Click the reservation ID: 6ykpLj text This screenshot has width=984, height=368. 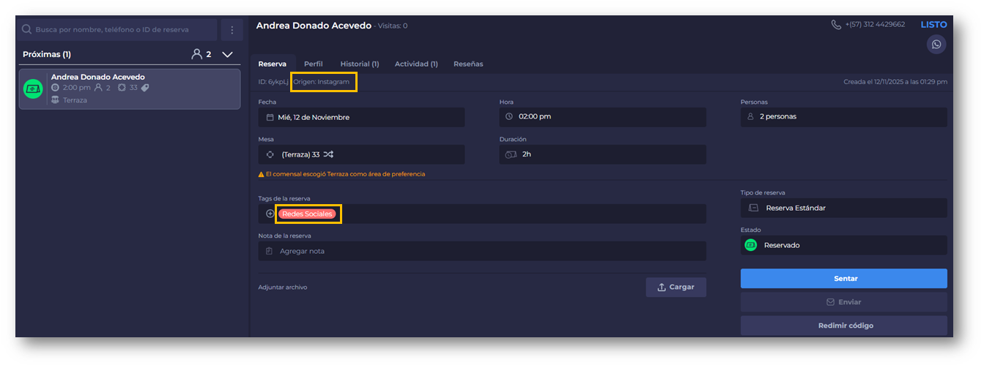coord(273,82)
